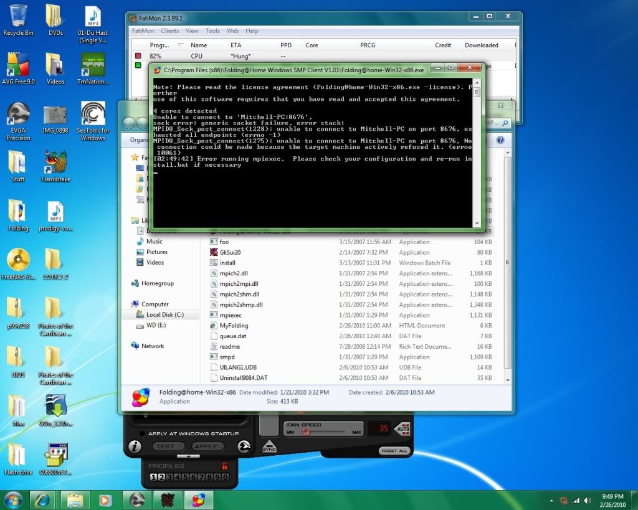Toggle fan speed AUTO button
638x510 pixels.
[402, 428]
